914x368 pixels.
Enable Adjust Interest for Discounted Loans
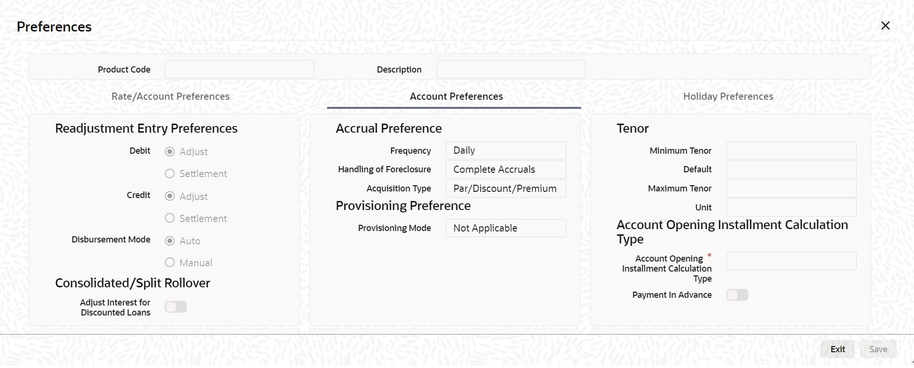point(175,307)
